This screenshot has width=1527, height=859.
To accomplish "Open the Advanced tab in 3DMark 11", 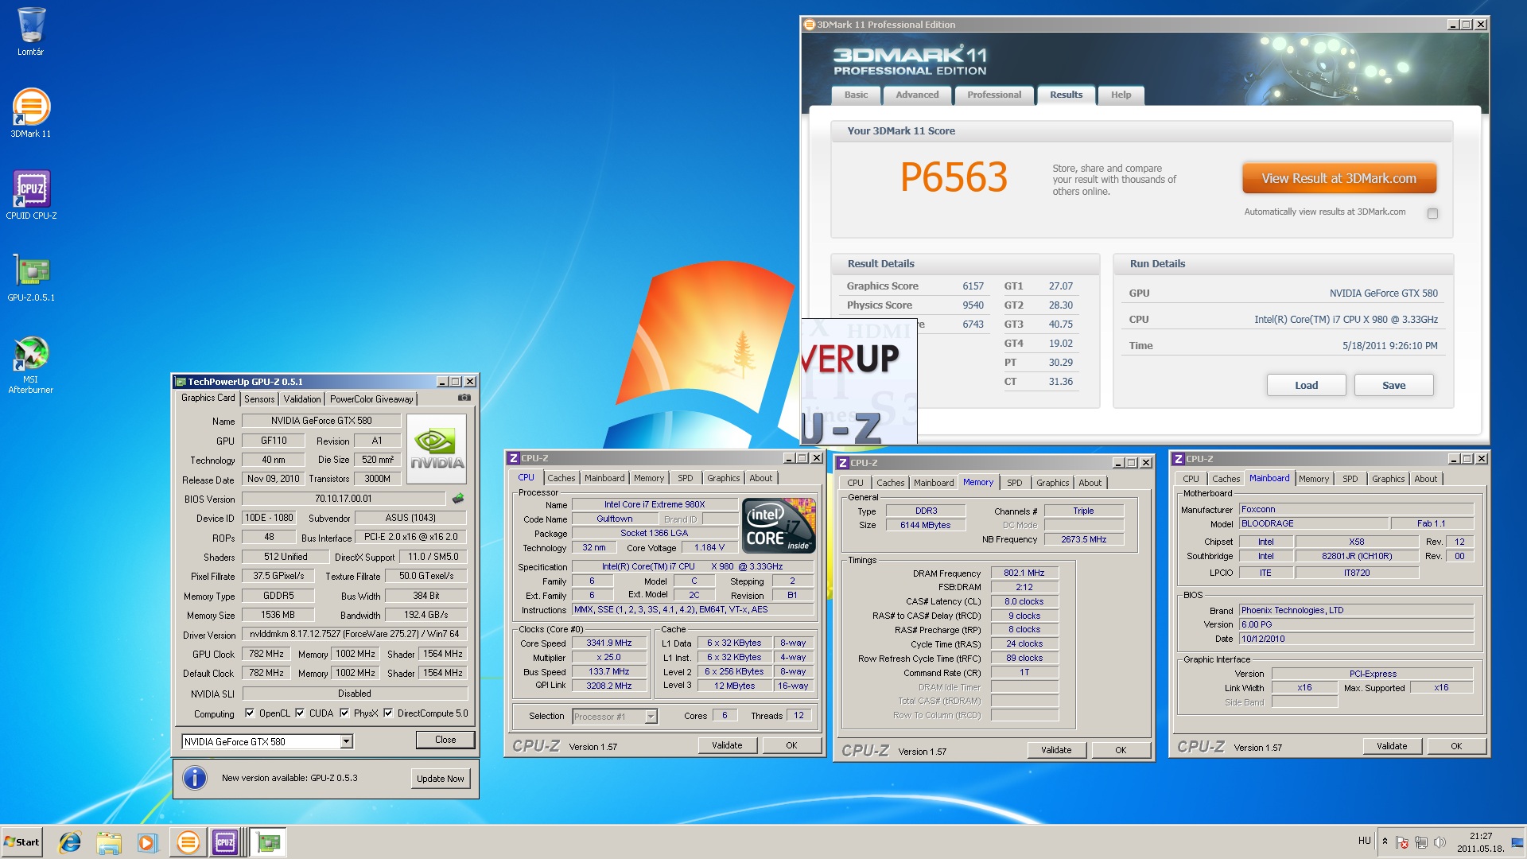I will pos(917,95).
